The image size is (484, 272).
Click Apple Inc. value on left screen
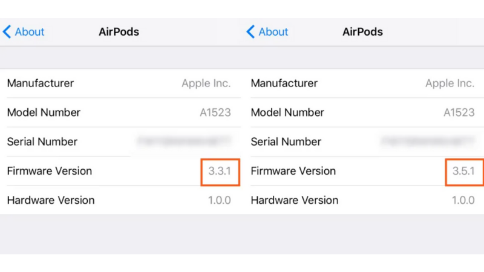206,83
